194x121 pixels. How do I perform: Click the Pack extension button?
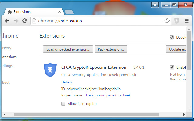111,49
